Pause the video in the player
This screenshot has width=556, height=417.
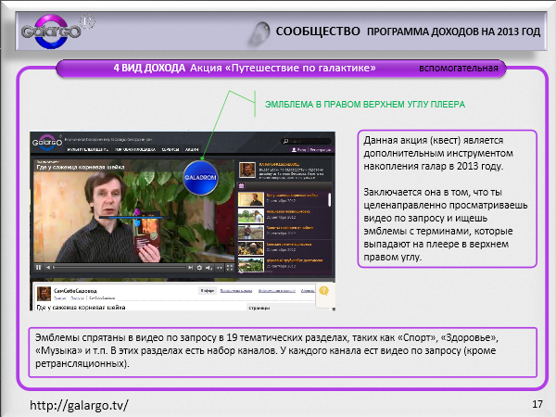point(38,268)
